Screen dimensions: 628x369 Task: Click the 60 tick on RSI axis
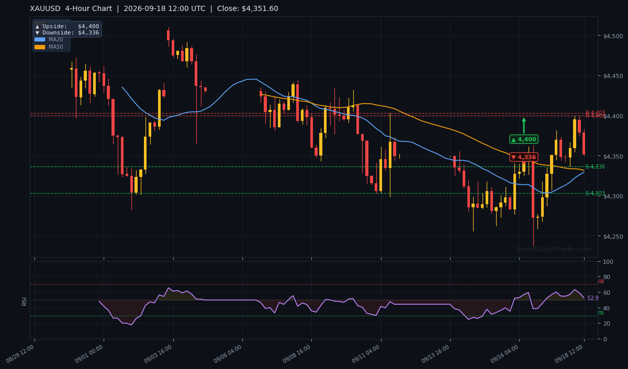[x=606, y=292]
